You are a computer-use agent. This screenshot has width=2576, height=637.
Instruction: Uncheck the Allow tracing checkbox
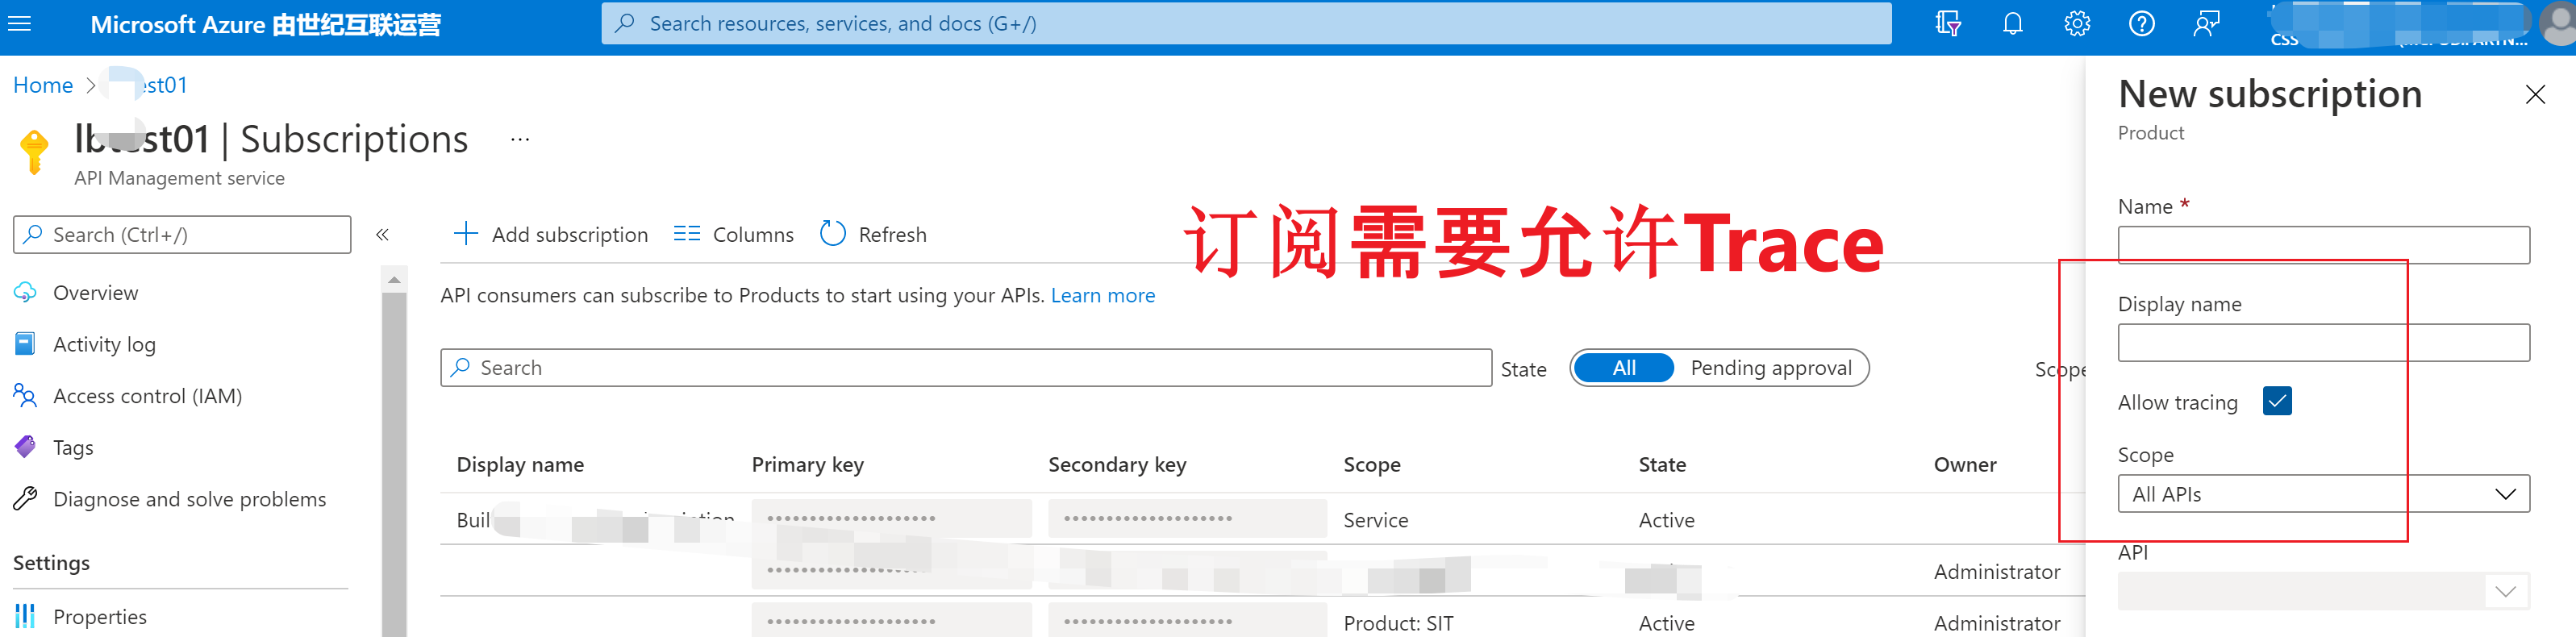pyautogui.click(x=2277, y=402)
